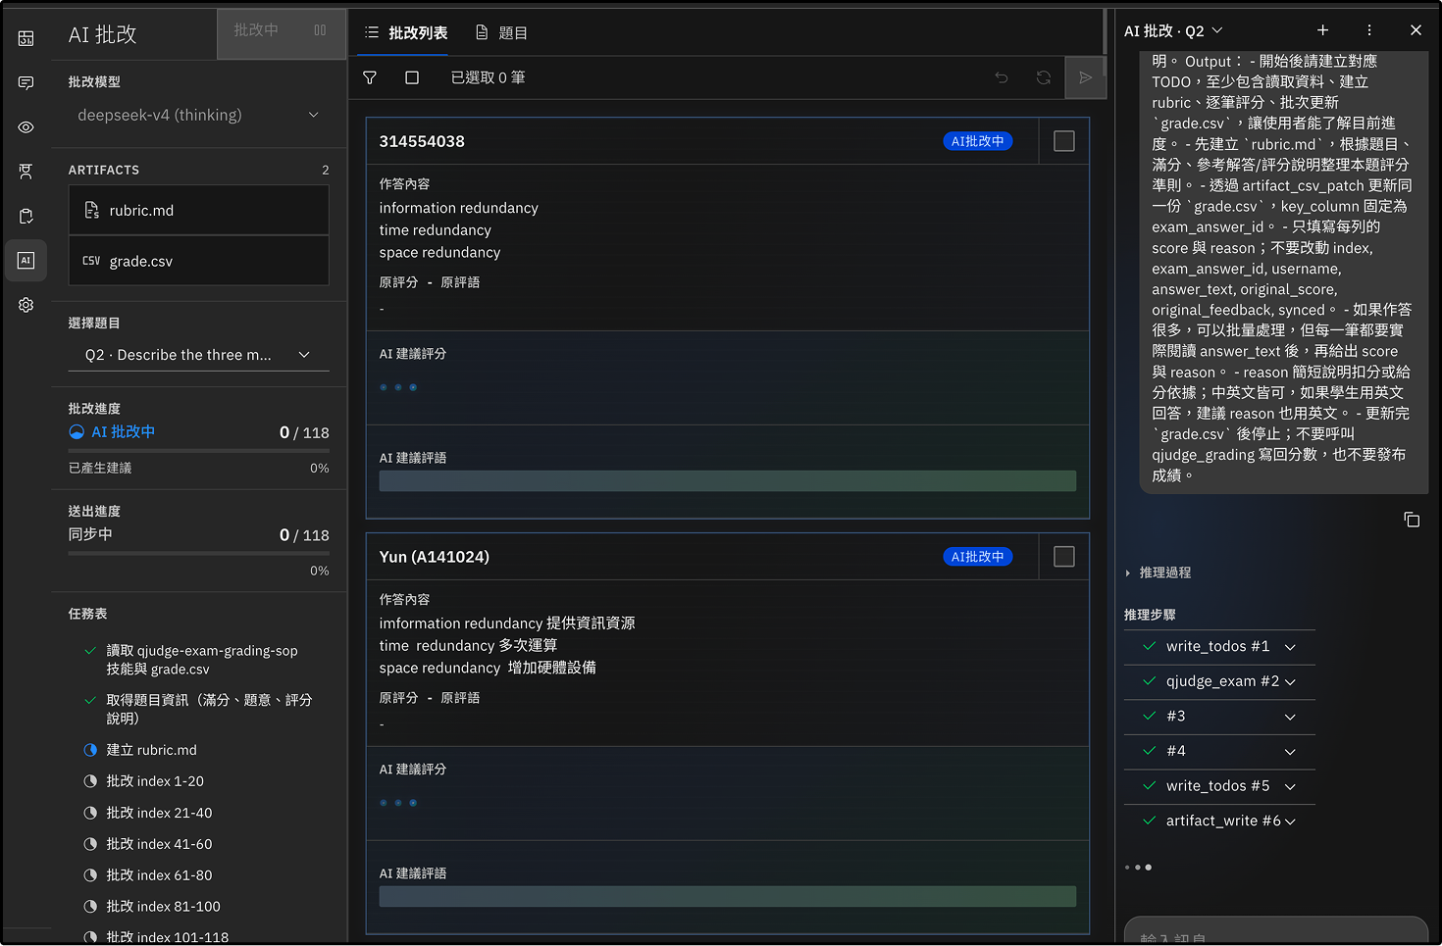Close the AI chat panel
Viewport: 1442px width, 946px height.
1416,30
